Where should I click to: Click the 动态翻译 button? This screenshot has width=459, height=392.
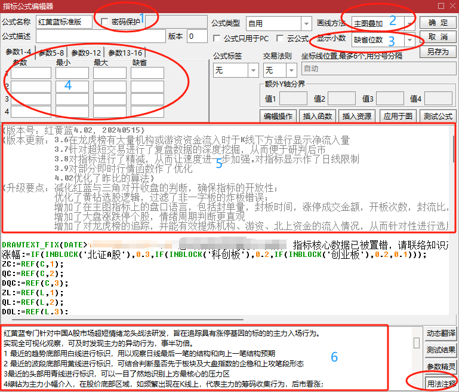[x=440, y=333]
